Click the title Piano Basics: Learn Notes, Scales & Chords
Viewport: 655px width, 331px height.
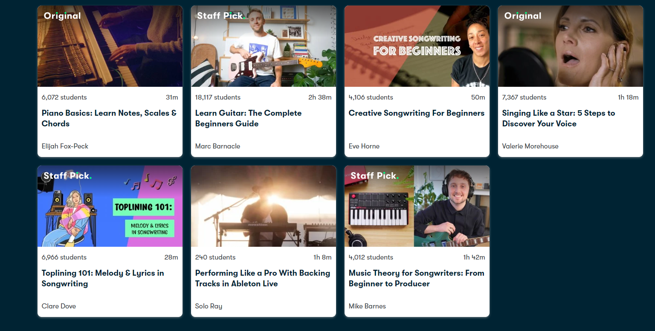click(109, 118)
